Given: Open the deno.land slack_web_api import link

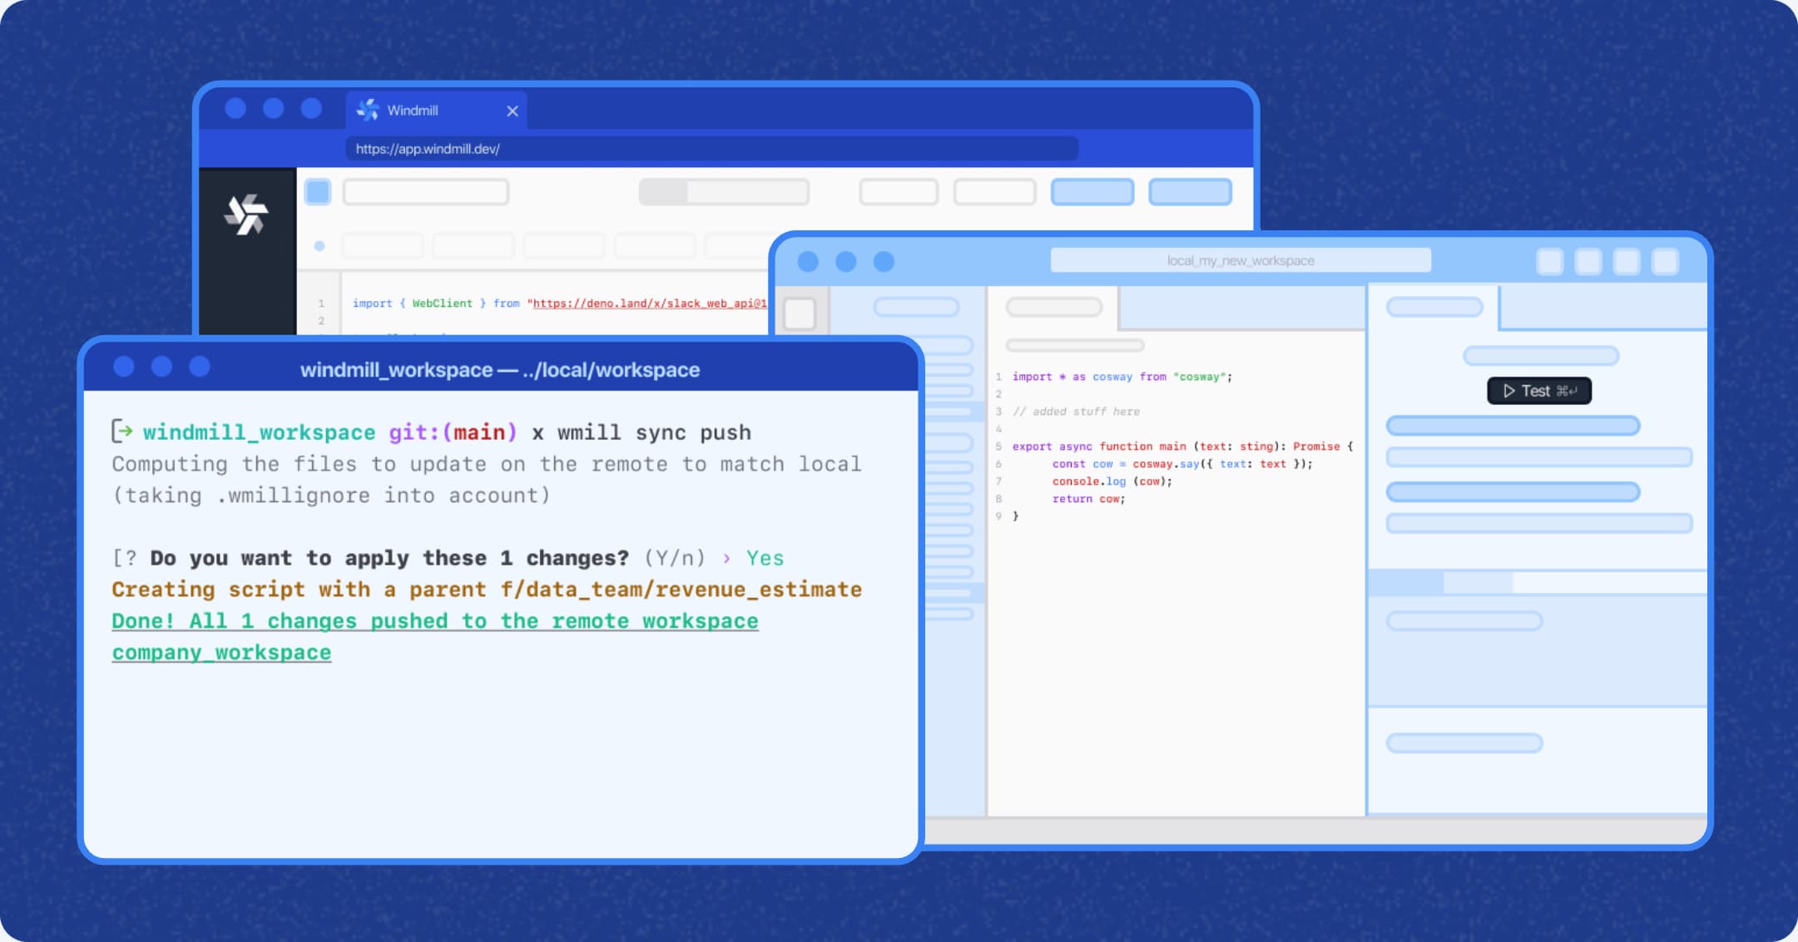Looking at the screenshot, I should [x=649, y=303].
